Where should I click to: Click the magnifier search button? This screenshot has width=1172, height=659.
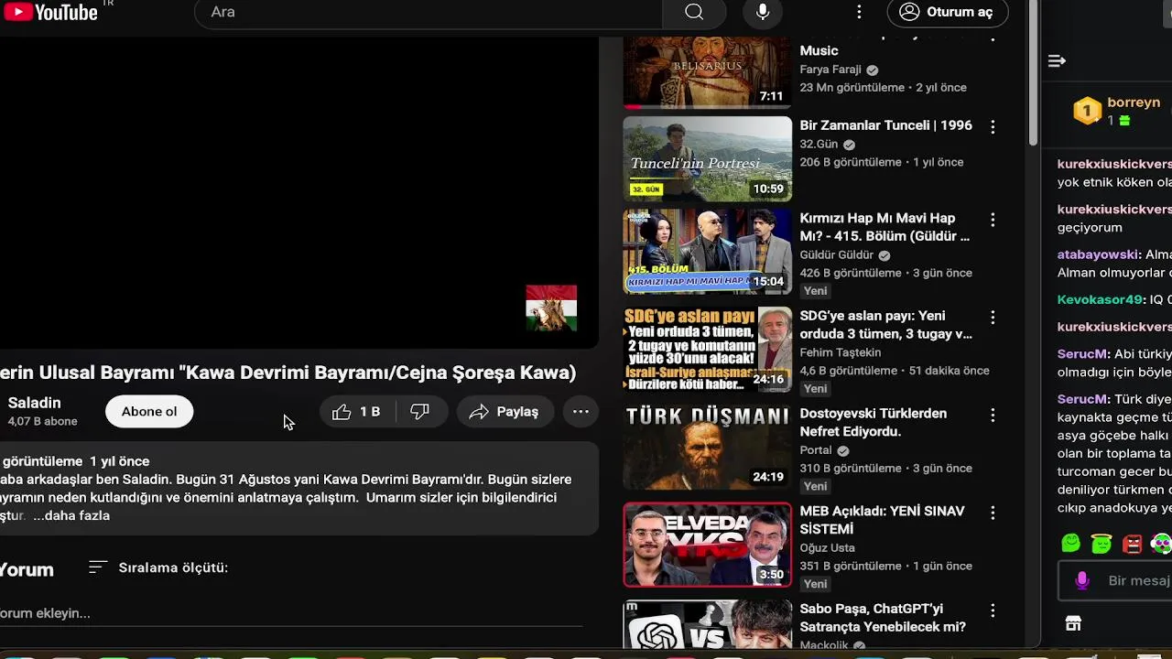694,12
